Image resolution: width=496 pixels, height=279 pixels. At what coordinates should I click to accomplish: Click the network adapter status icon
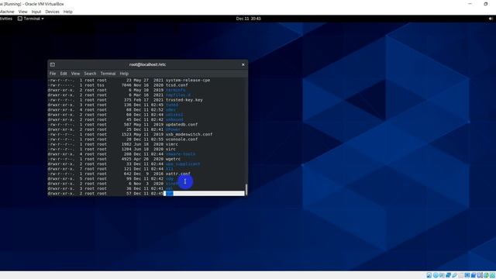(448, 275)
